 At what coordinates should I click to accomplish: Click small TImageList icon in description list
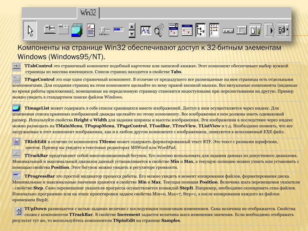pyautogui.click(x=17, y=108)
